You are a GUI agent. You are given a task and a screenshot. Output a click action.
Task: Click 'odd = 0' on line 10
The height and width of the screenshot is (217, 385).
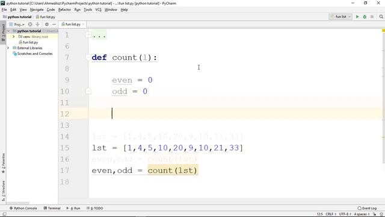tap(130, 92)
